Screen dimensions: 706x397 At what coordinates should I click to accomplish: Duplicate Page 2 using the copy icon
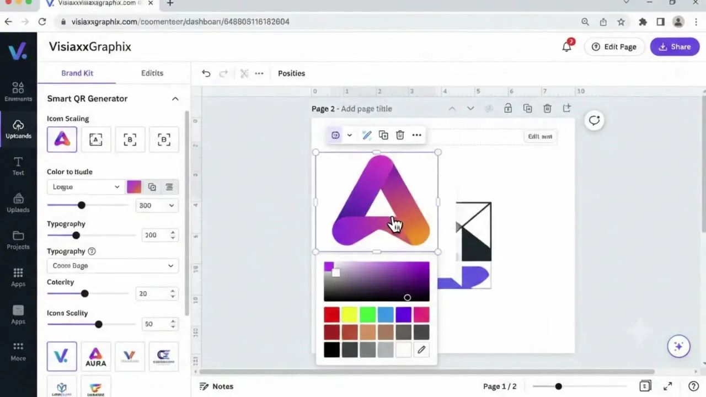[x=527, y=109]
